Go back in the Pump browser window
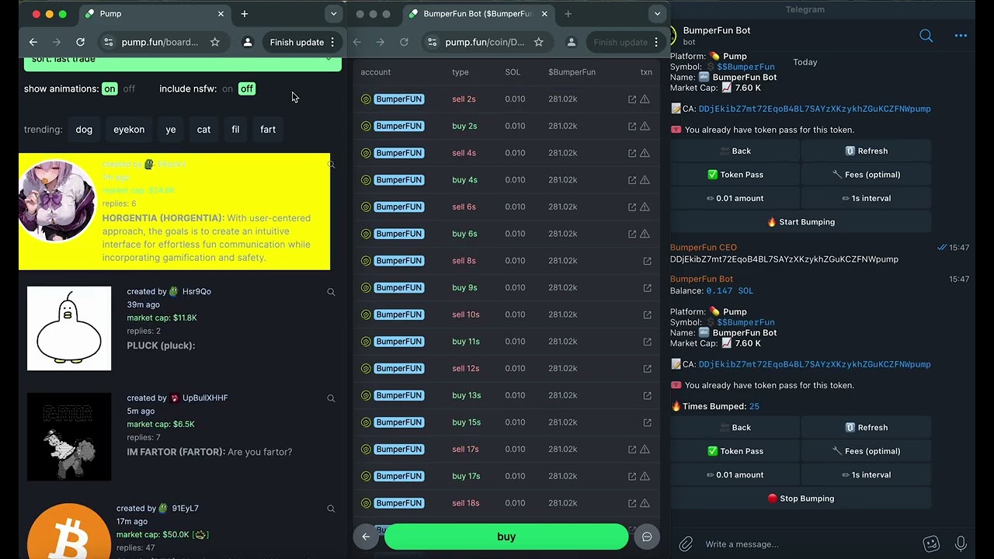This screenshot has height=559, width=994. click(x=33, y=42)
